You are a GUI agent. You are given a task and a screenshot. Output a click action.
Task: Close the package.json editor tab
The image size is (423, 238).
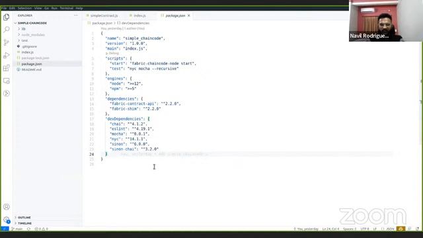tap(189, 16)
